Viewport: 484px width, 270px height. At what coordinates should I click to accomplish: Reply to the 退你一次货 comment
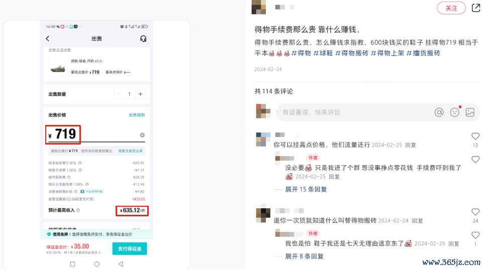pyautogui.click(x=417, y=221)
